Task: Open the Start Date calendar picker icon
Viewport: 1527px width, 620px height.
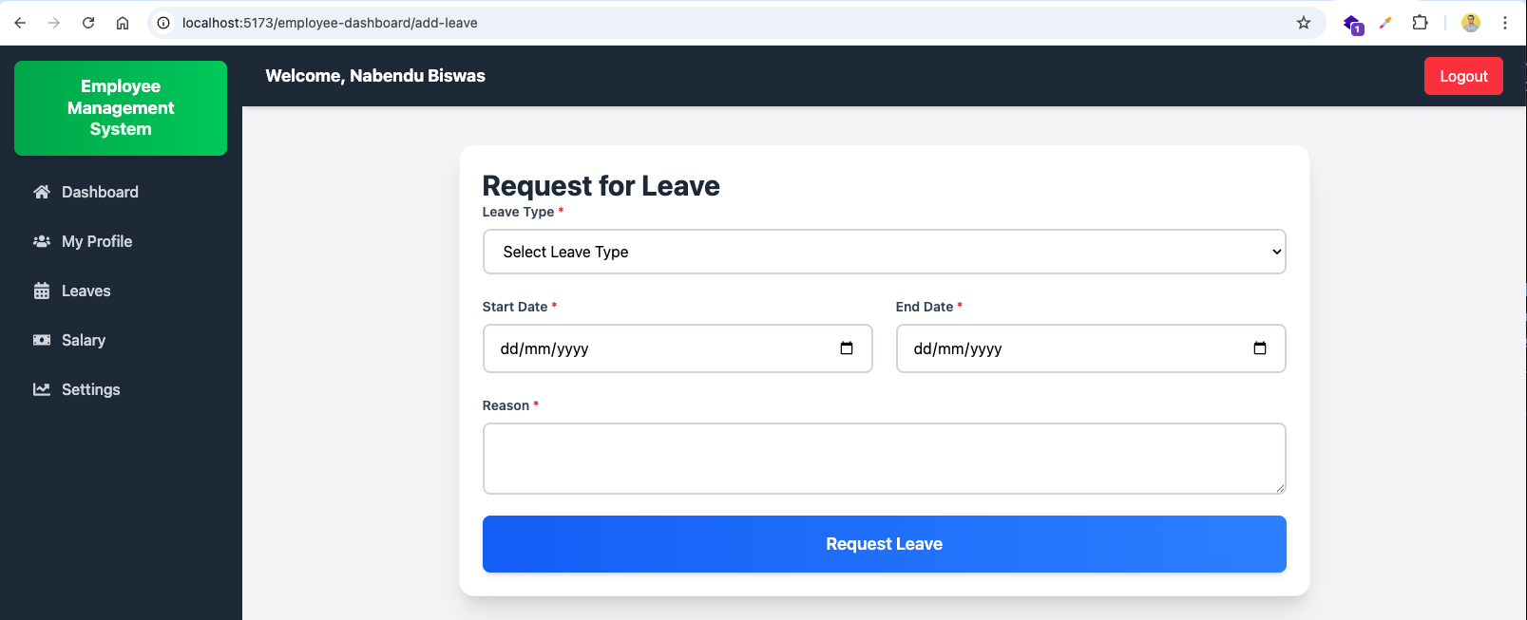Action: (x=847, y=348)
